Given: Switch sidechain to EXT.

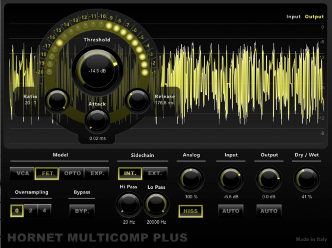Looking at the screenshot, I should [x=155, y=173].
